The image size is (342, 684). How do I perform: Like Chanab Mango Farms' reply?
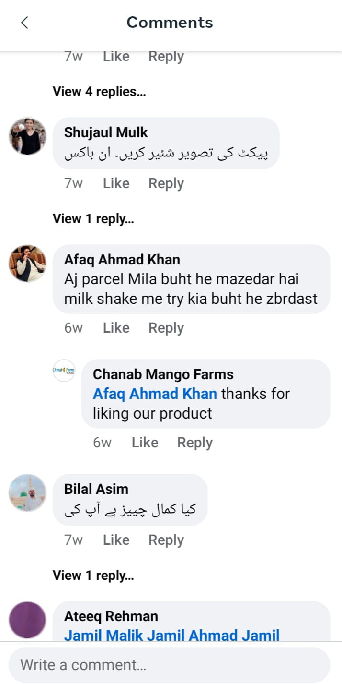pos(145,443)
